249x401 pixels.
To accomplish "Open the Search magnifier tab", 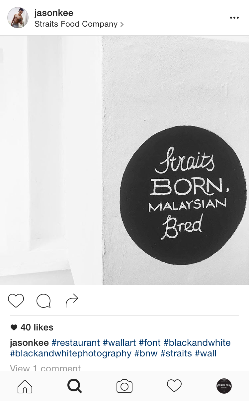I will coord(75,386).
